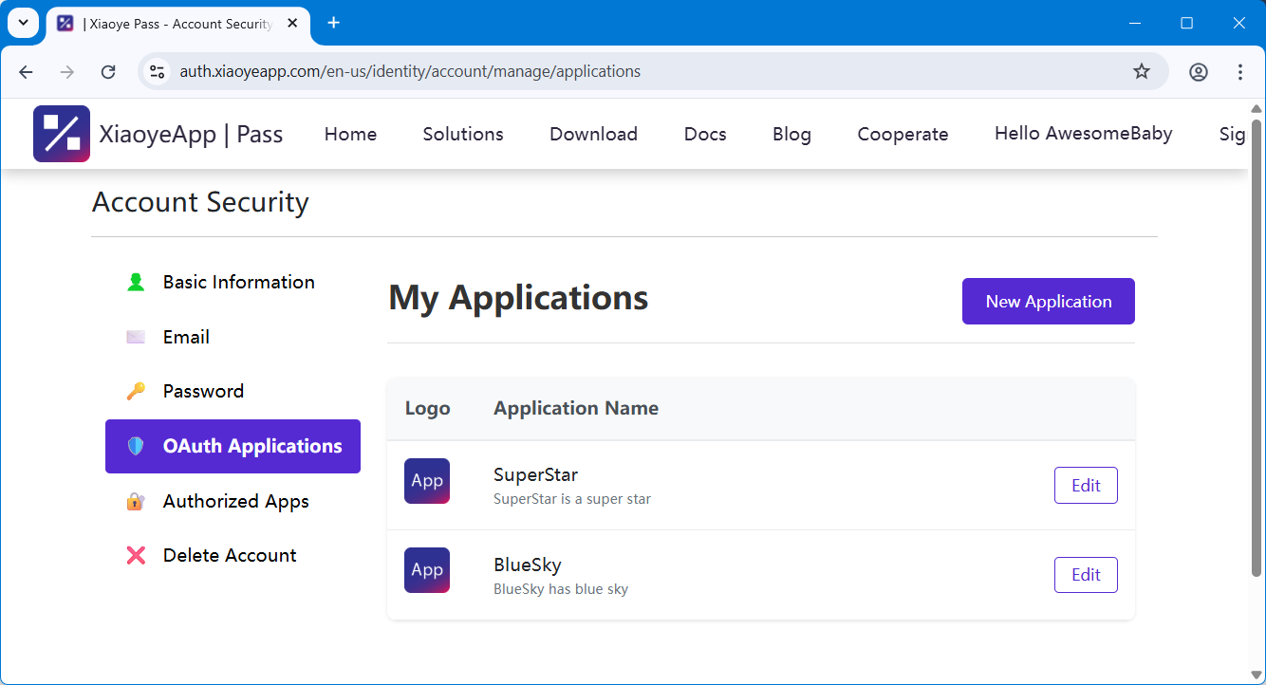The image size is (1266, 685).
Task: Edit the SuperStar application
Action: click(x=1086, y=486)
